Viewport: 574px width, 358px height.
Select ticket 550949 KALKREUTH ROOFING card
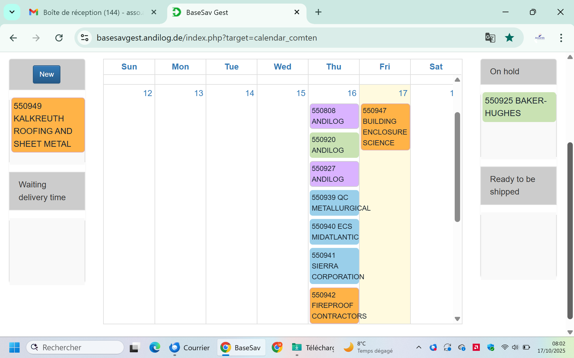click(48, 125)
